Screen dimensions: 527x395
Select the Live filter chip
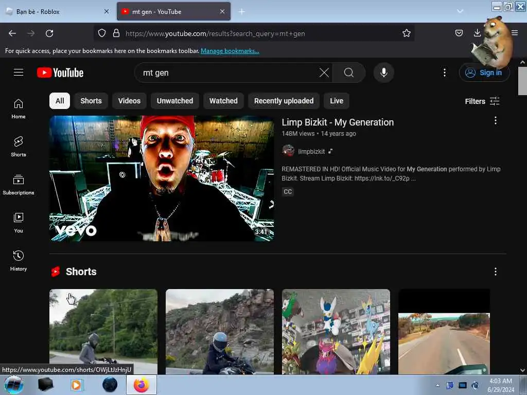click(337, 101)
